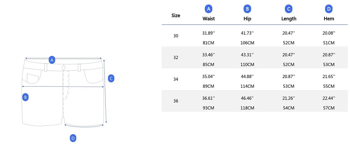The height and width of the screenshot is (152, 350).
Task: Click the 31.89'' waist measurement cell
Action: pos(209,33)
